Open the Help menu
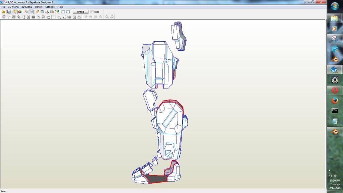The height and width of the screenshot is (193, 343). [x=60, y=7]
